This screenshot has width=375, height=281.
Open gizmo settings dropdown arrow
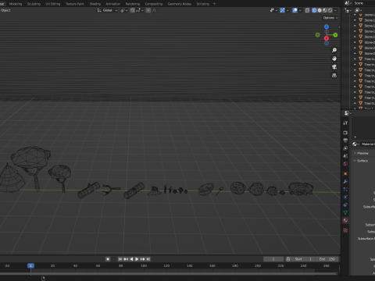point(287,10)
